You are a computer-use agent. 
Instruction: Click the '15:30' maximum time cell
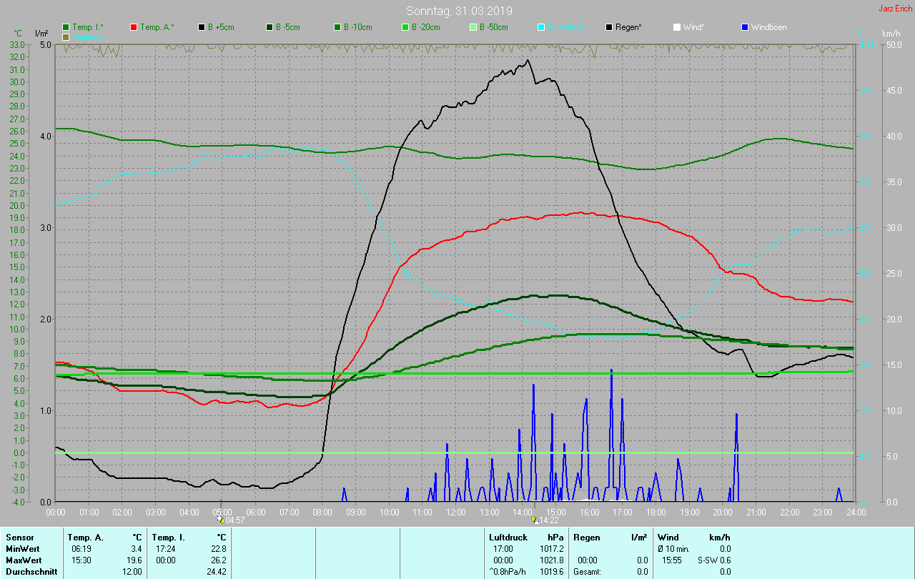pos(81,560)
